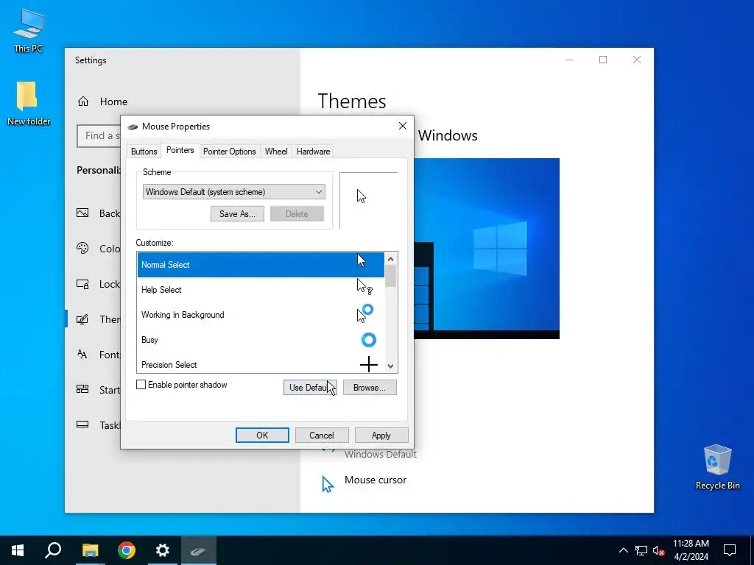Viewport: 754px width, 565px height.
Task: Click the theme preview image in Settings
Action: [x=487, y=249]
